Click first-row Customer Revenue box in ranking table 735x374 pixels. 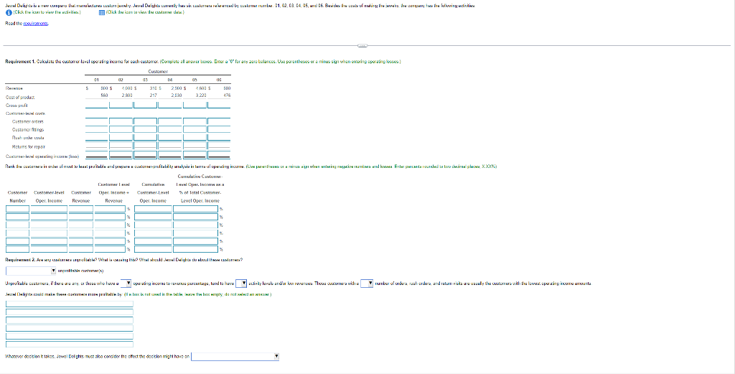coord(81,209)
